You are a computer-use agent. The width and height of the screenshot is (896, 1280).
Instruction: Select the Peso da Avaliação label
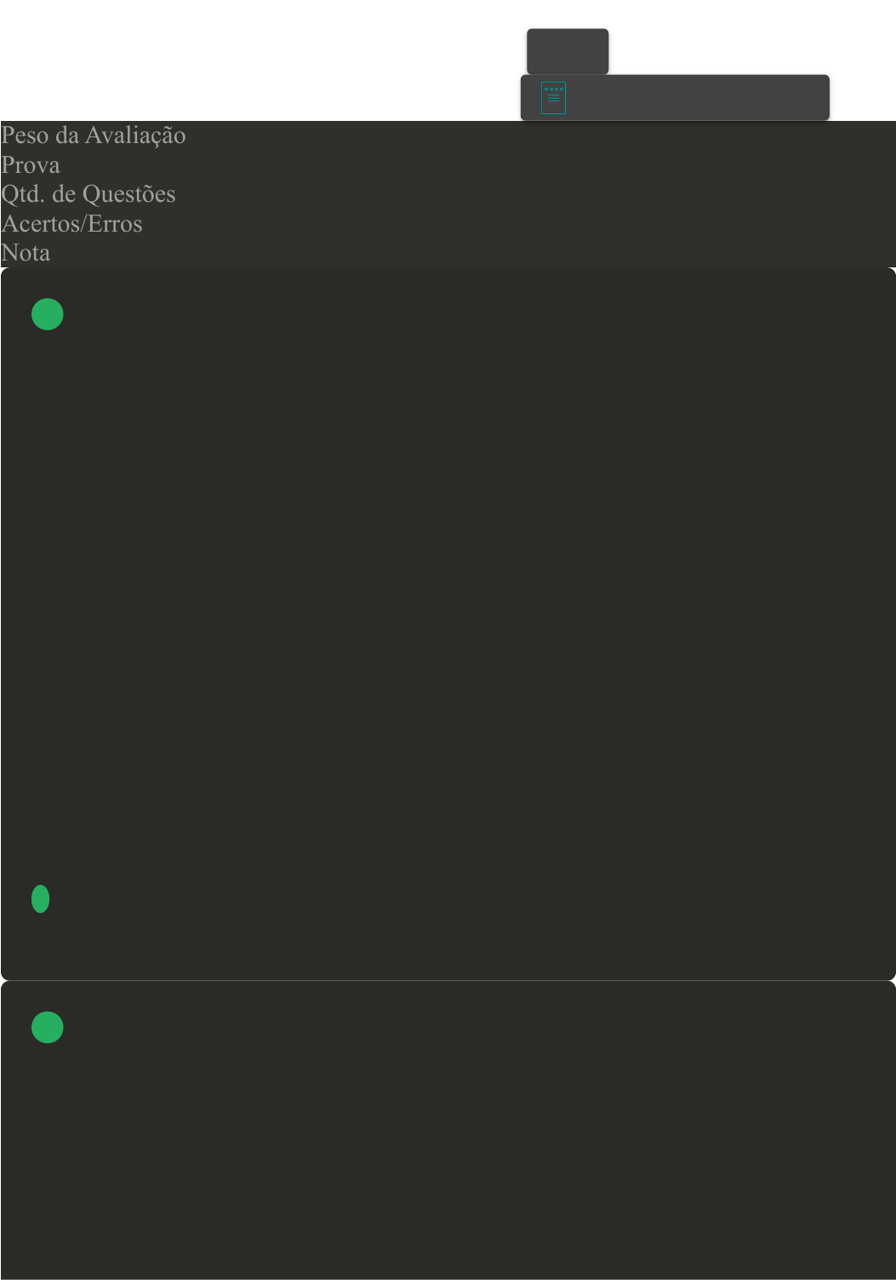tap(94, 135)
